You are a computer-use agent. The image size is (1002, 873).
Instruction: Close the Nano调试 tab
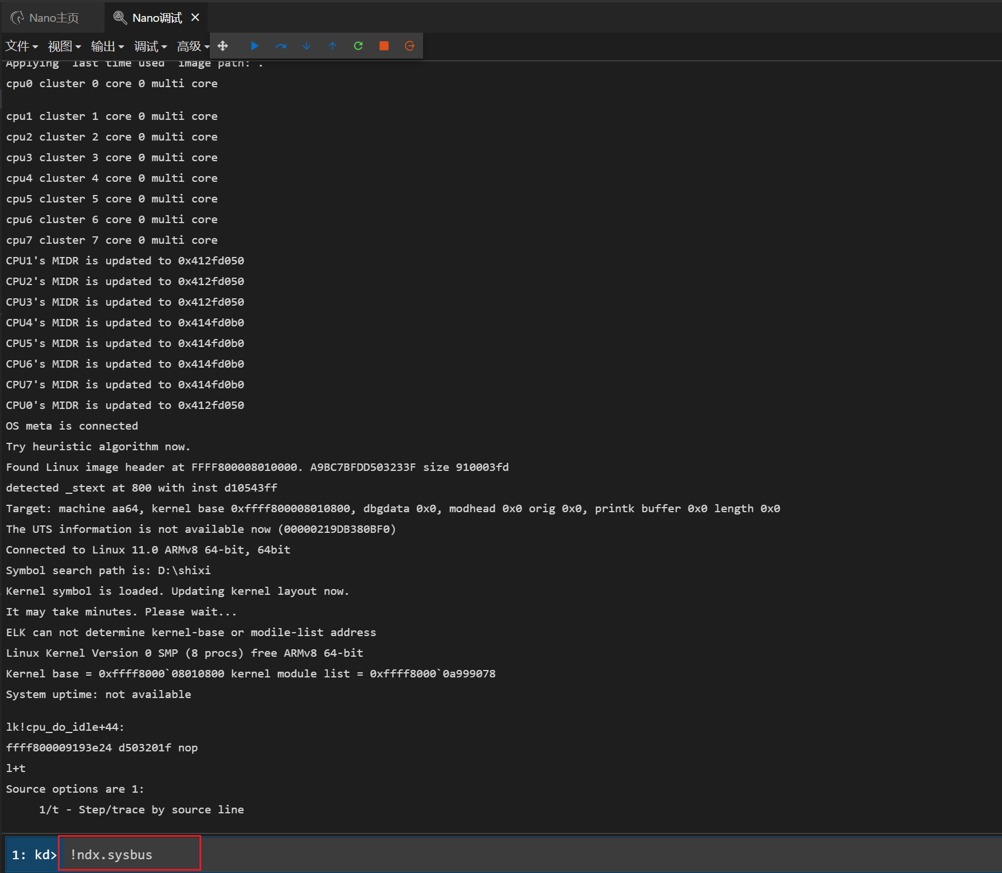(x=195, y=18)
